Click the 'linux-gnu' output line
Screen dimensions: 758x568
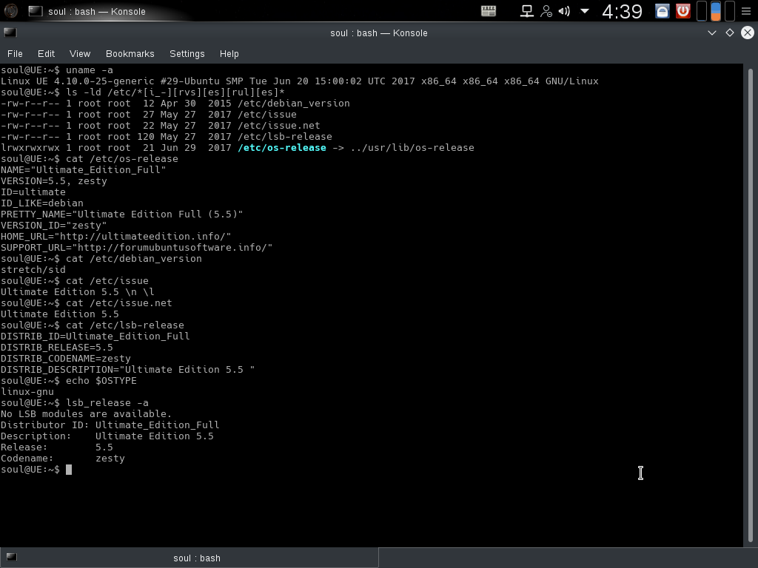pos(27,392)
